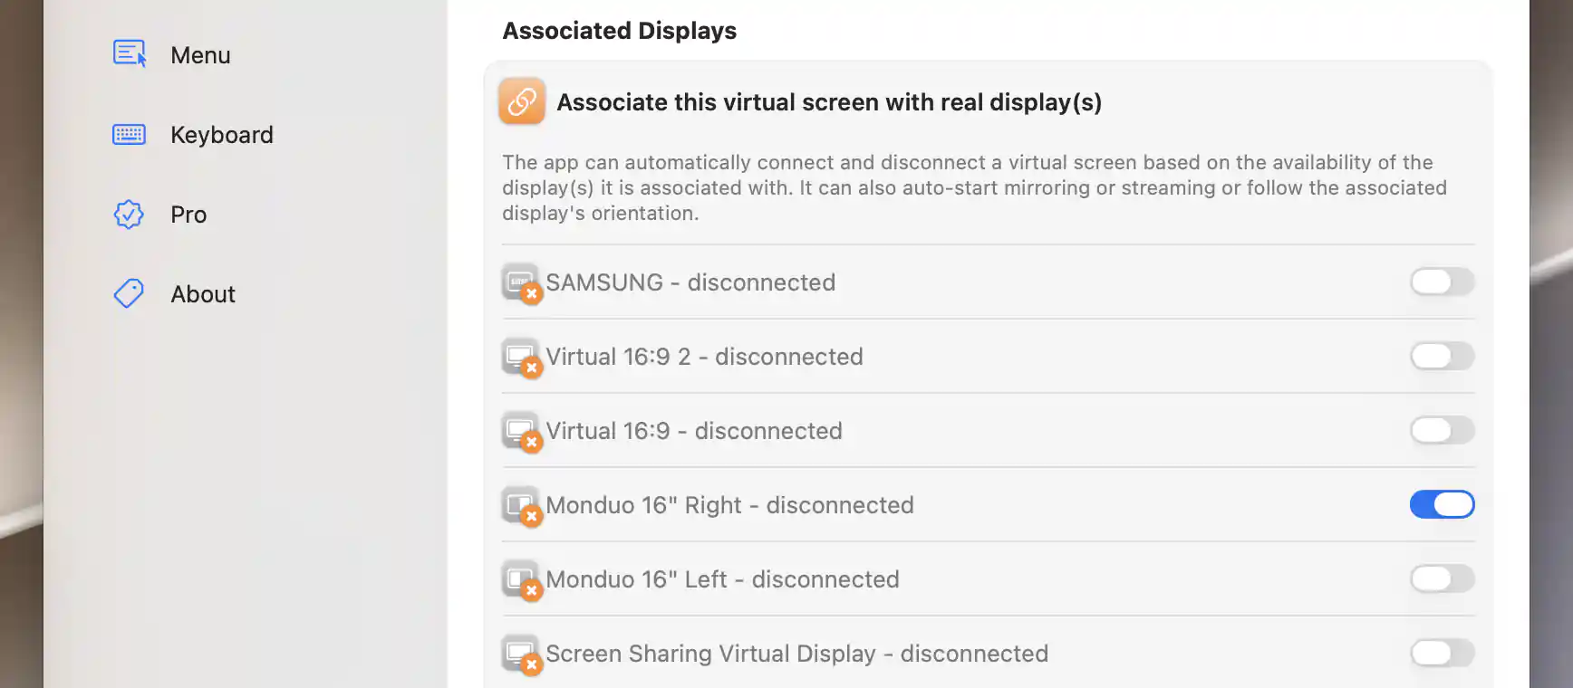
Task: Click the Screen Sharing Virtual Display icon
Action: coord(522,655)
